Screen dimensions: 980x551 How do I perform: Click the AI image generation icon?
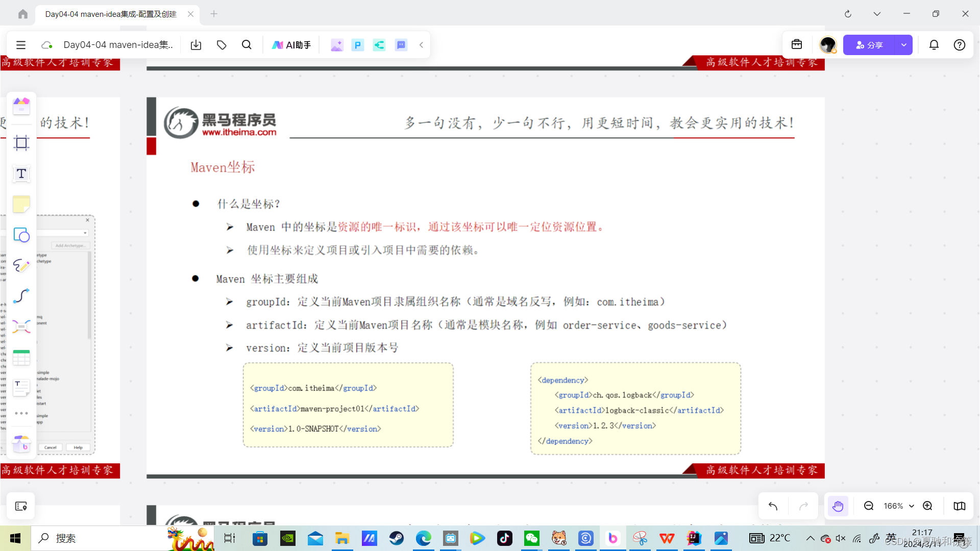tap(336, 45)
